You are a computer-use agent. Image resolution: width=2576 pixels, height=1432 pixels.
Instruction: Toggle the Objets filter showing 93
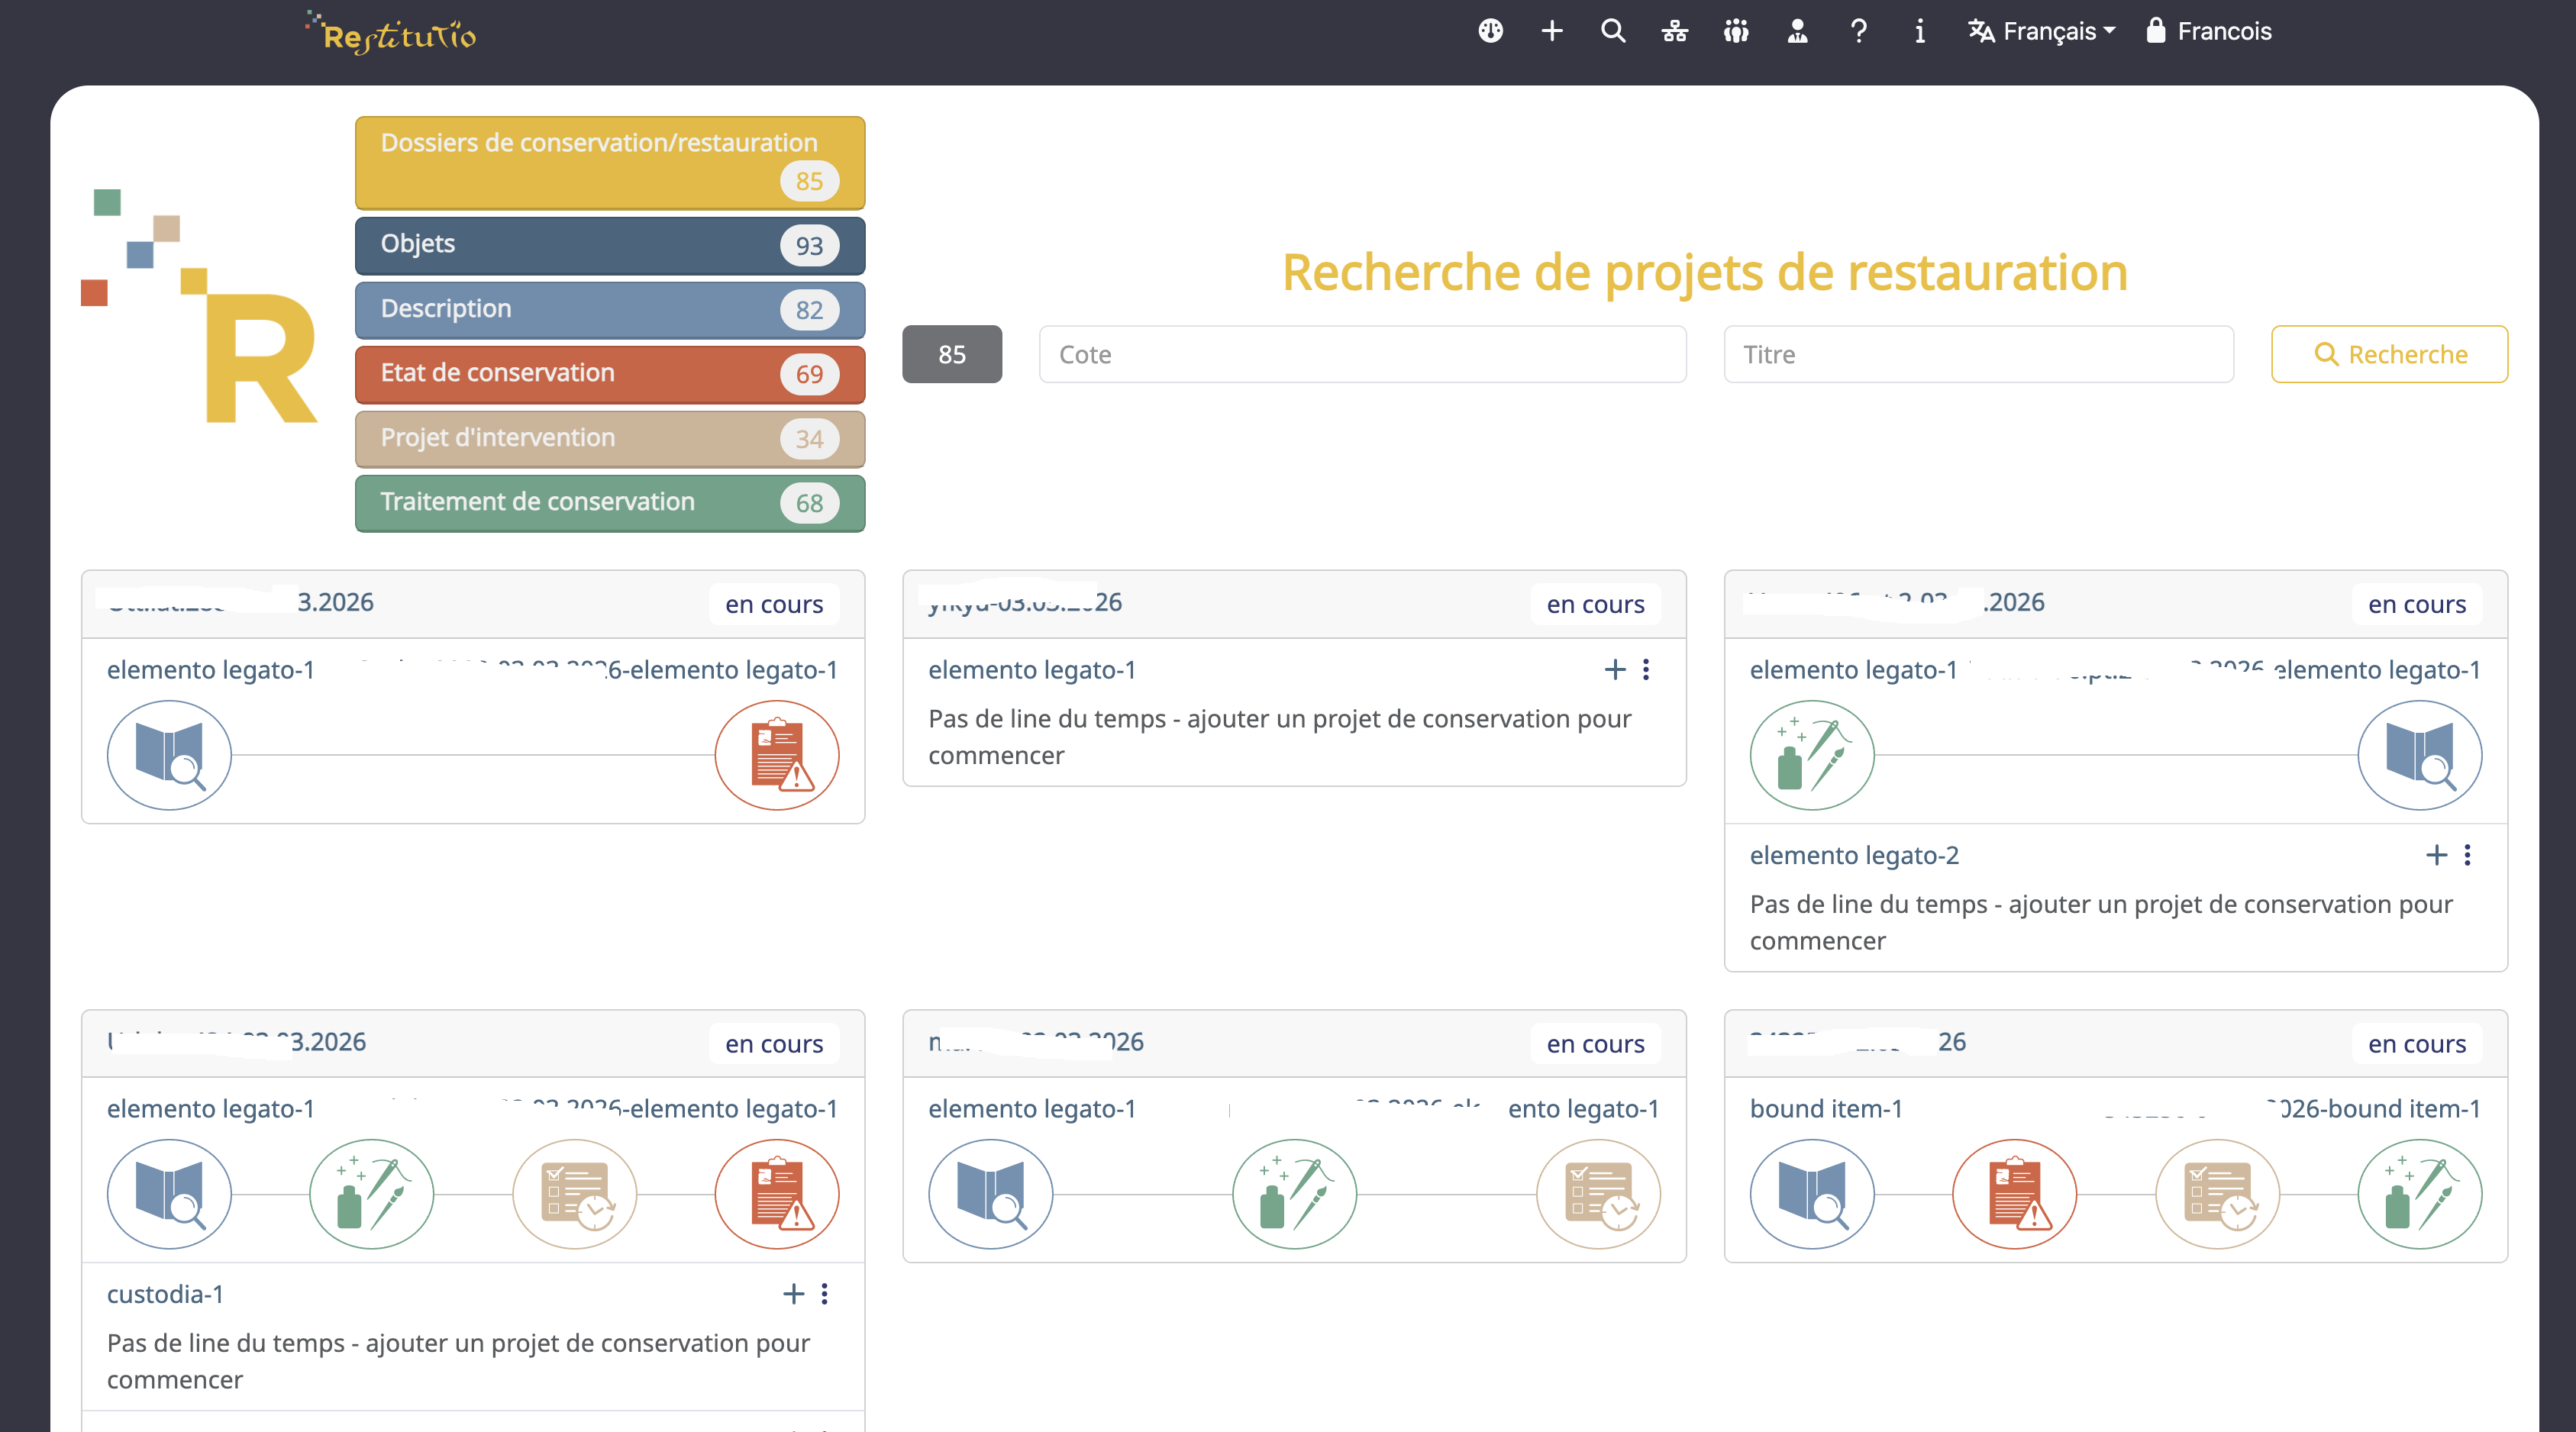pyautogui.click(x=609, y=245)
